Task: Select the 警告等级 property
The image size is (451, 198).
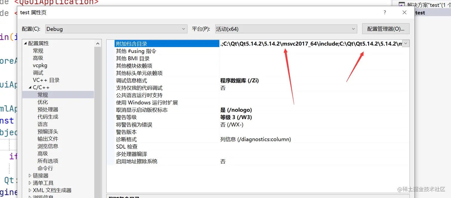Action: 126,117
